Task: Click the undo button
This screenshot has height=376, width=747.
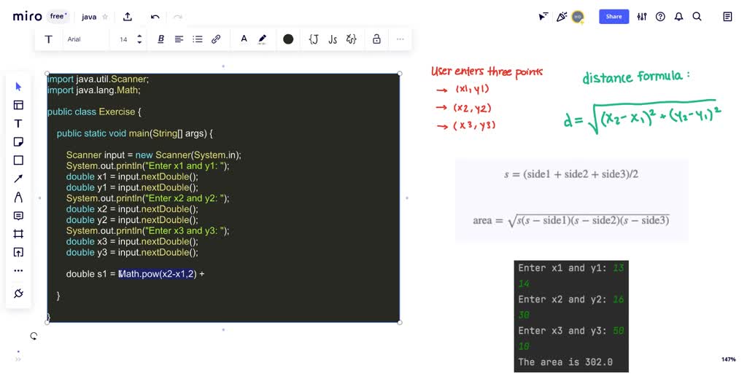Action: [155, 17]
